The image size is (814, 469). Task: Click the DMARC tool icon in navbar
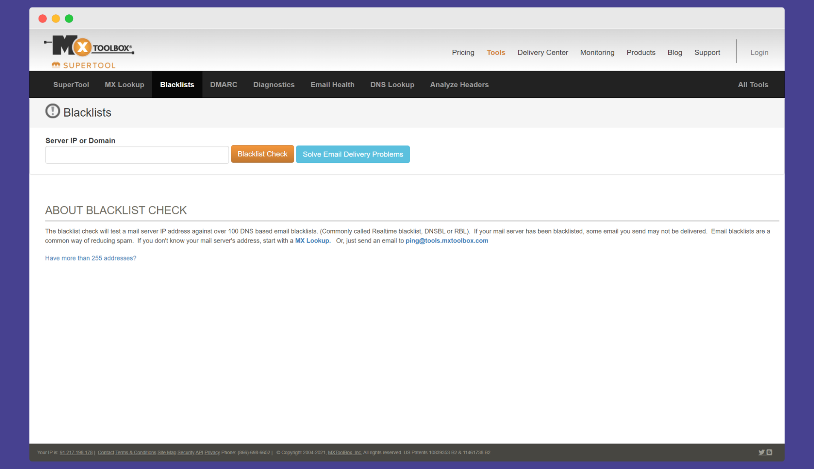[224, 84]
